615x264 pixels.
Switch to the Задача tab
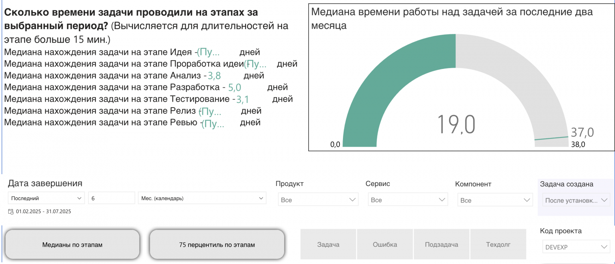(329, 244)
